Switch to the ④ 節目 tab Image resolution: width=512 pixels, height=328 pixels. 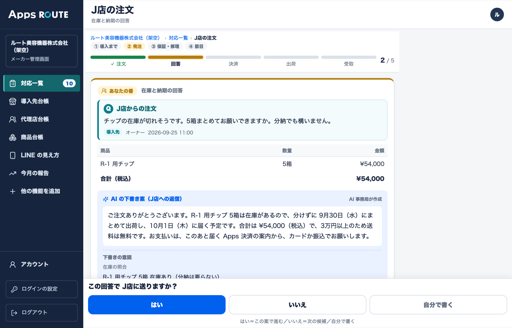196,46
